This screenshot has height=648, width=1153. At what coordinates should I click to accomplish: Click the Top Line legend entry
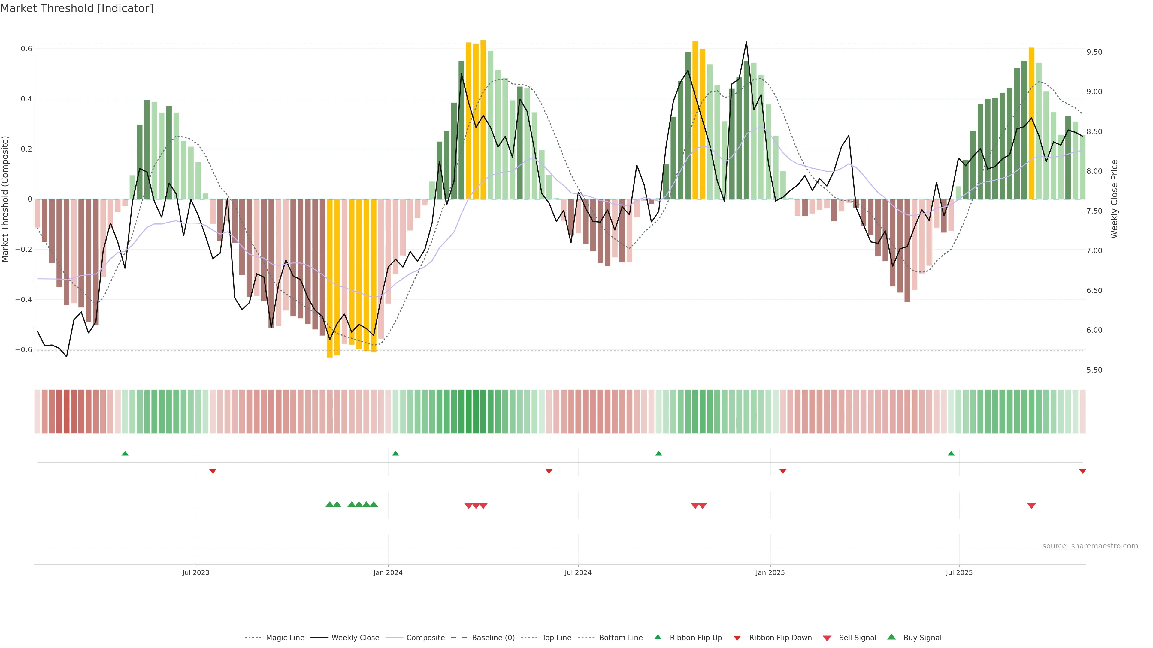coord(556,638)
